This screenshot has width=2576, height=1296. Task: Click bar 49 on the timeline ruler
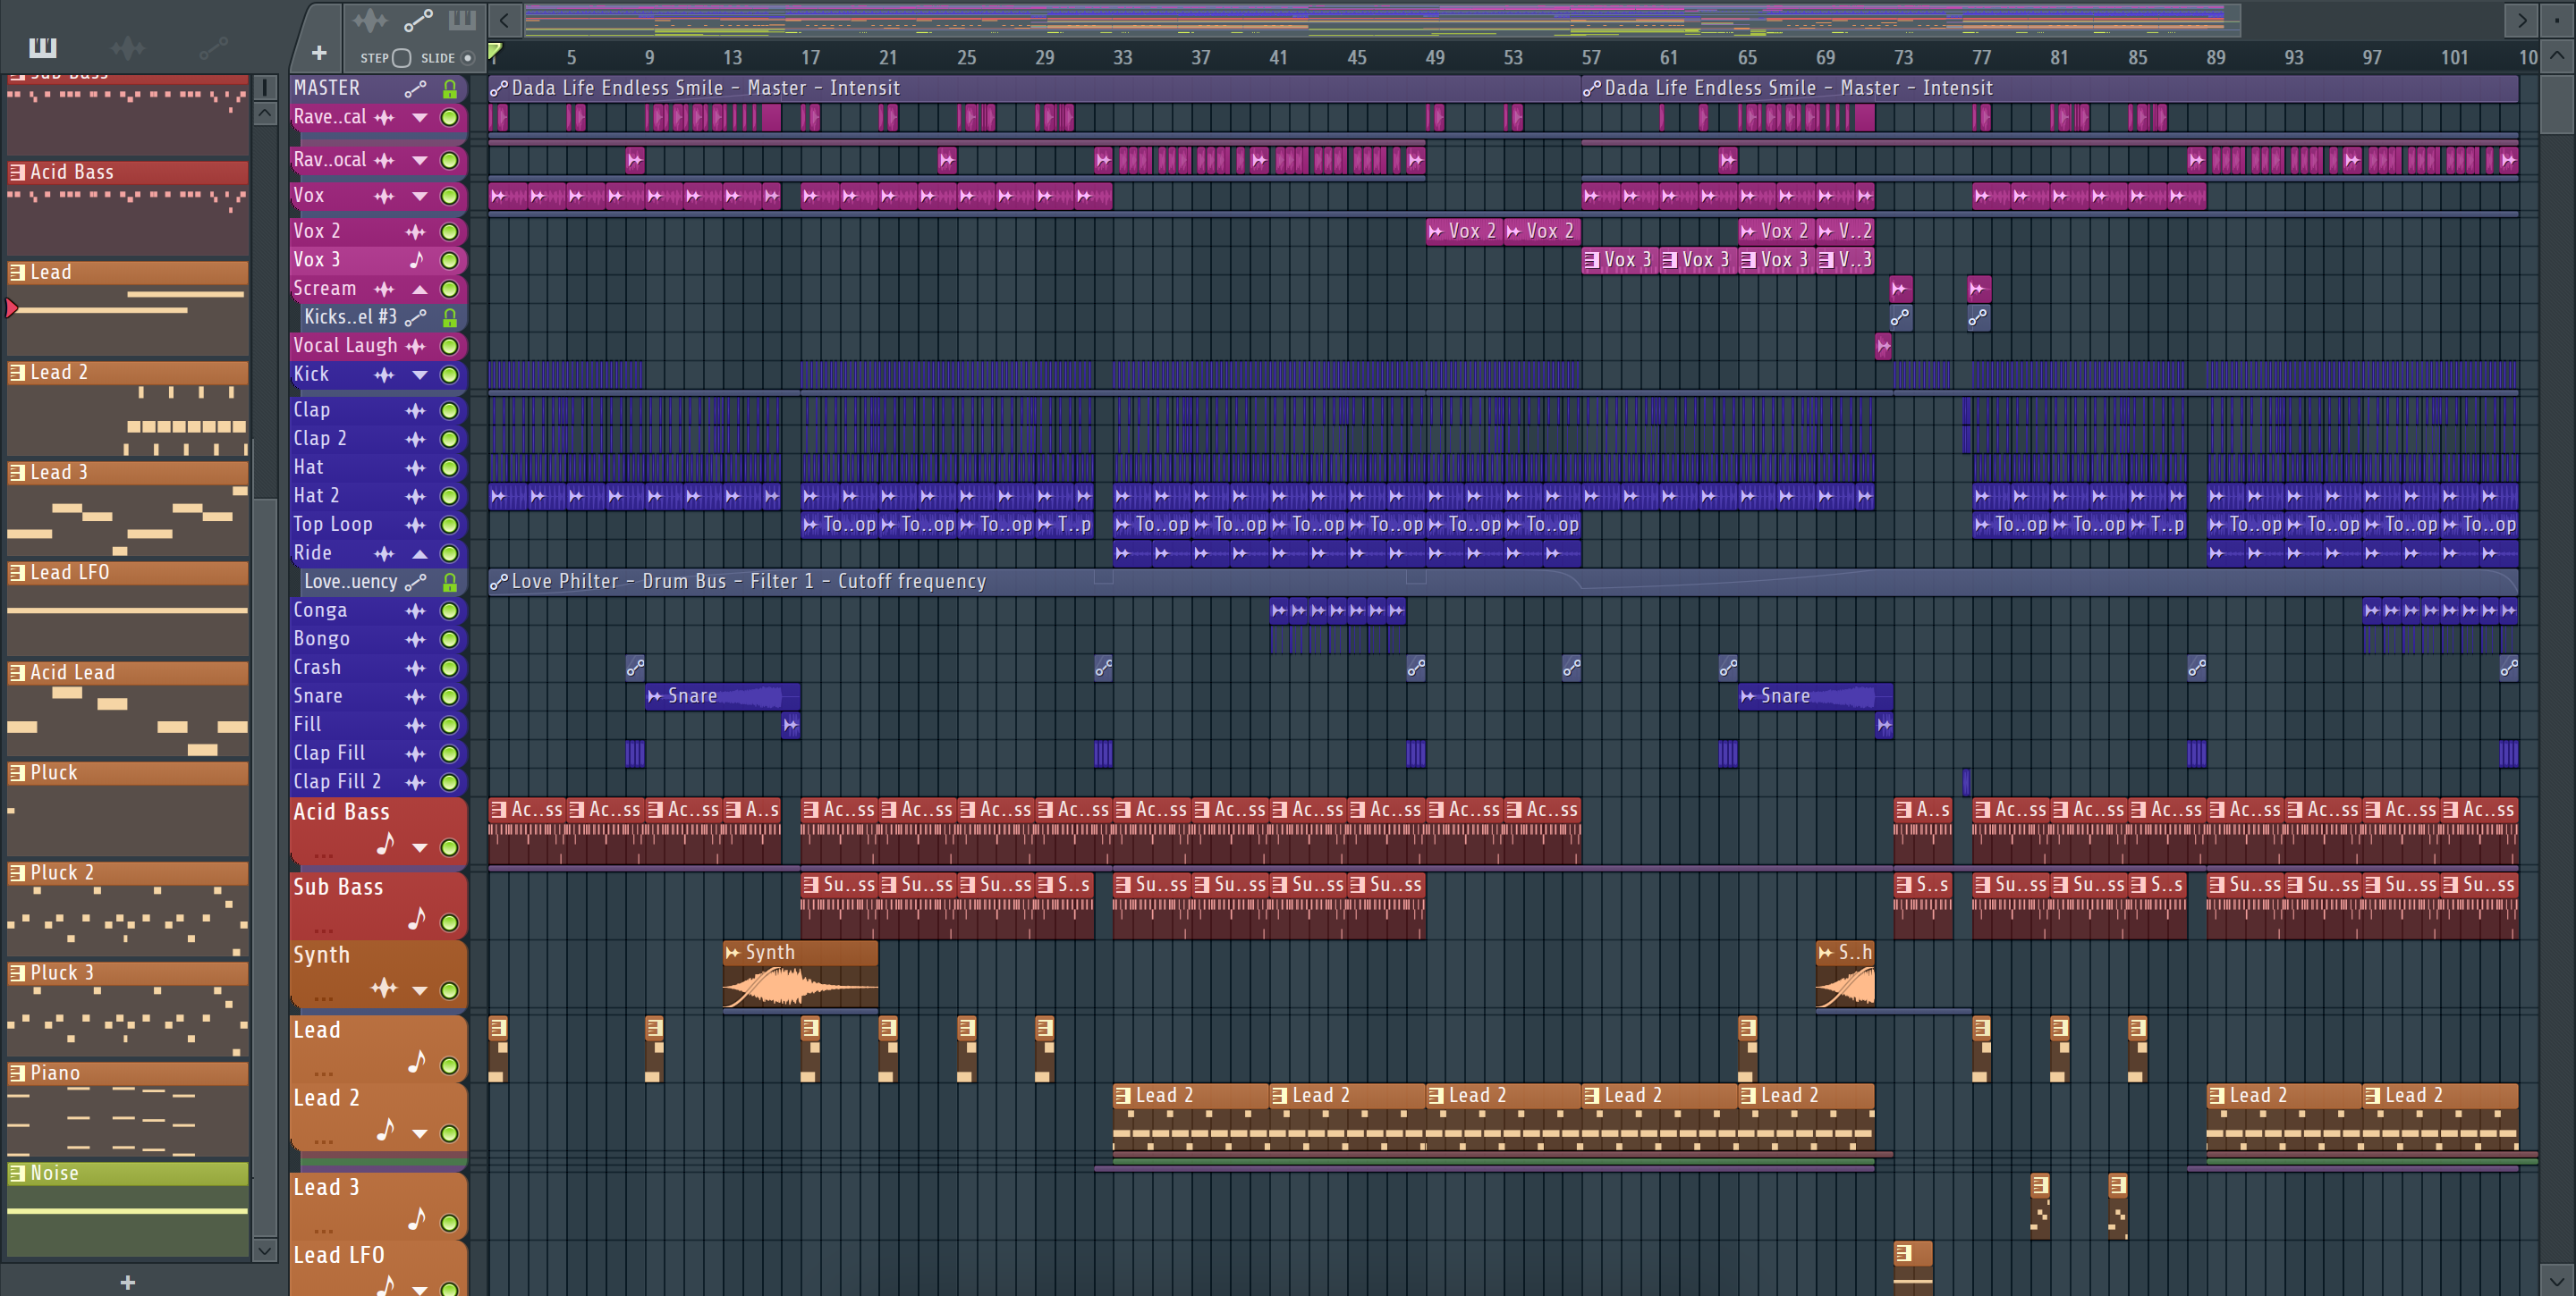(1435, 58)
